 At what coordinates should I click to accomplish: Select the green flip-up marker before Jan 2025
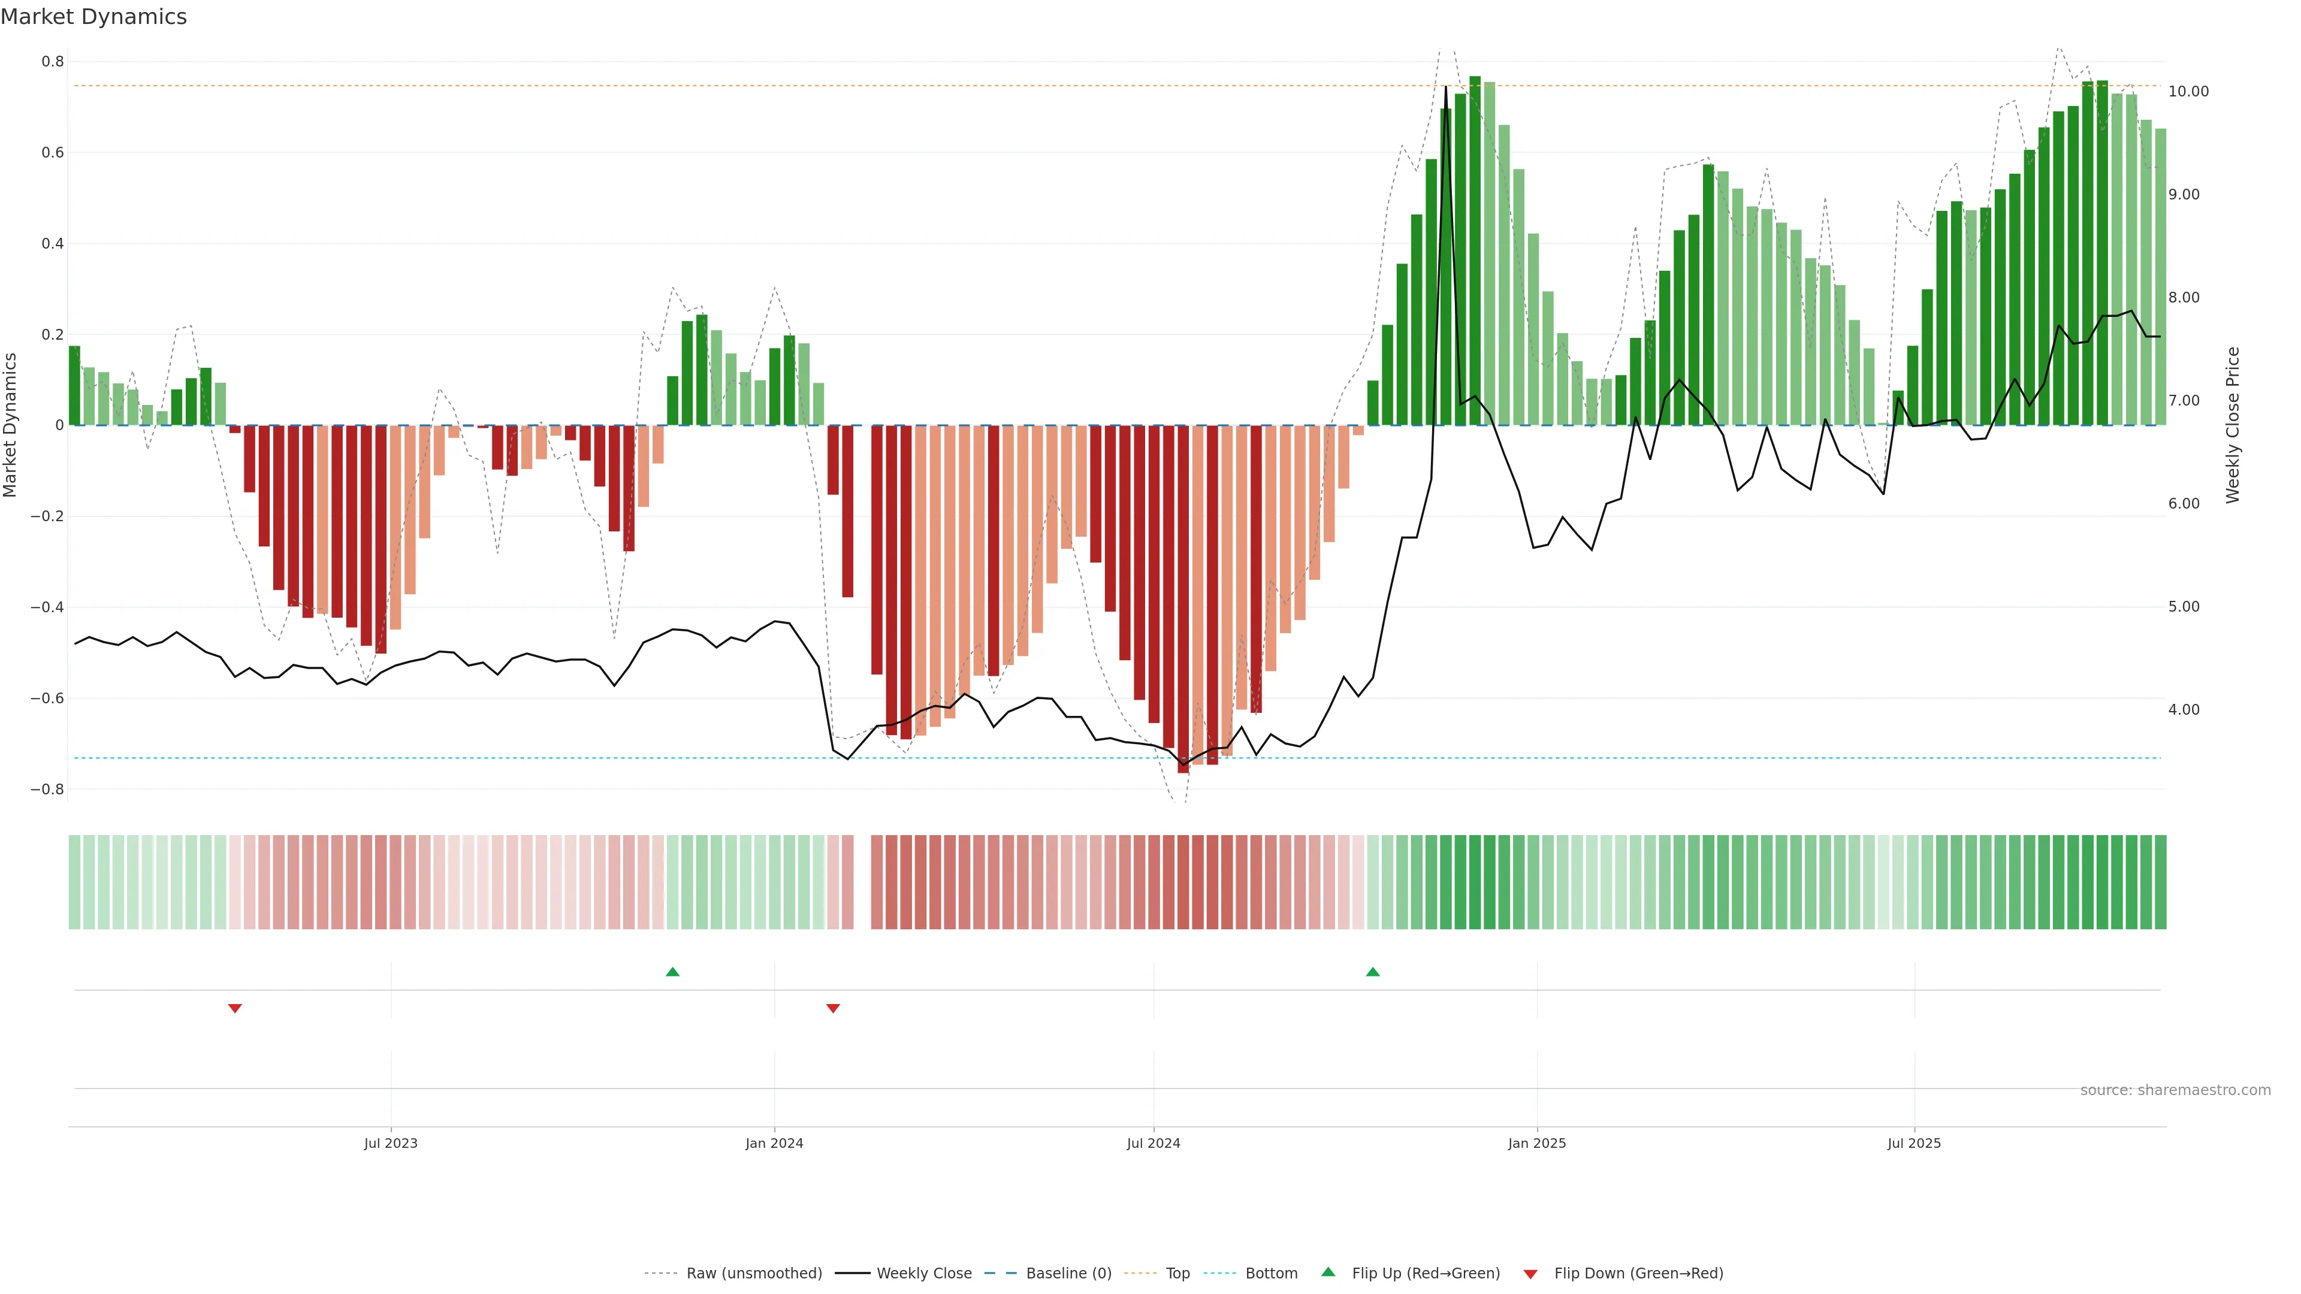tap(1373, 972)
